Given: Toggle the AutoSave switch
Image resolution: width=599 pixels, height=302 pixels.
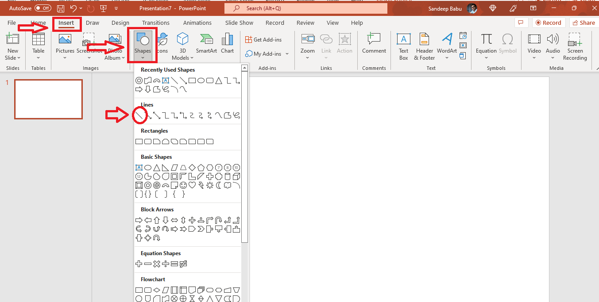Looking at the screenshot, I should click(43, 8).
